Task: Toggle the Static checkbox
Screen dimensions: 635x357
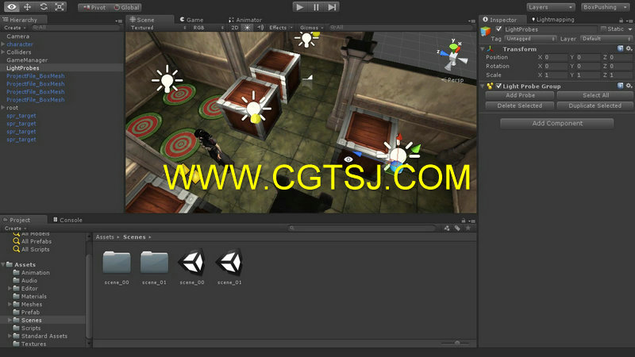Action: (x=603, y=29)
